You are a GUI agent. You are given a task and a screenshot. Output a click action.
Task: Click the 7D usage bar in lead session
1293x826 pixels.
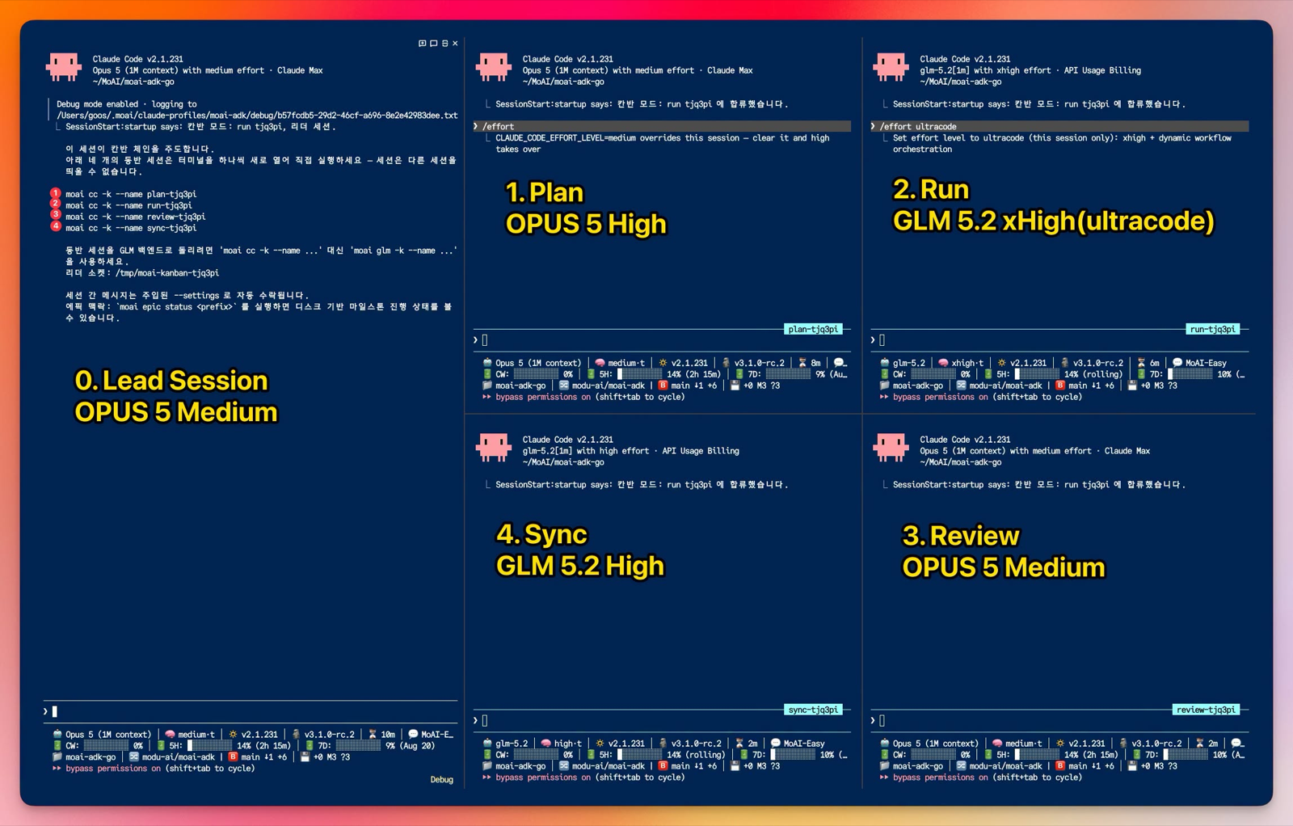(358, 746)
